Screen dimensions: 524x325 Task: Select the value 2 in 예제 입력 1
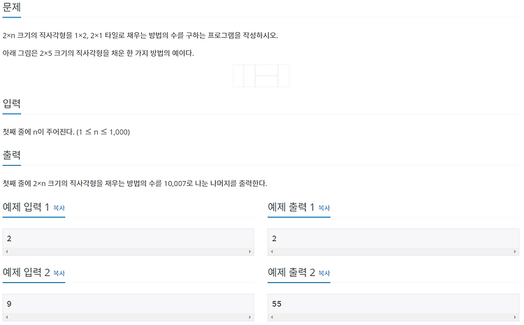(x=9, y=238)
